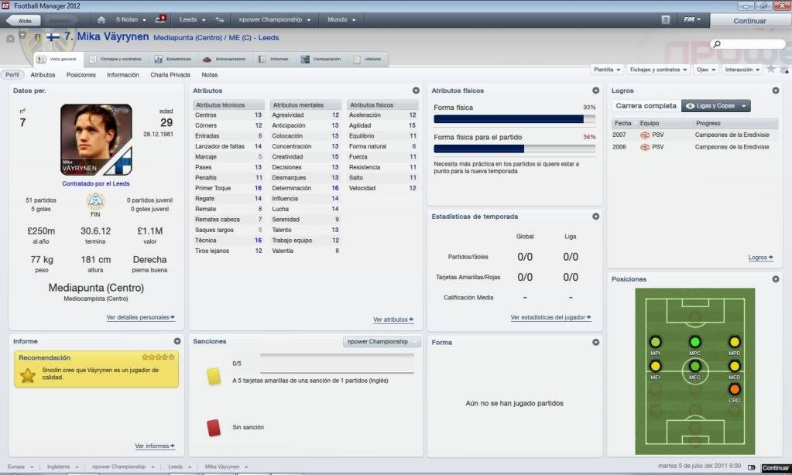Open the home screen icon
This screenshot has height=475, width=792.
pyautogui.click(x=101, y=19)
